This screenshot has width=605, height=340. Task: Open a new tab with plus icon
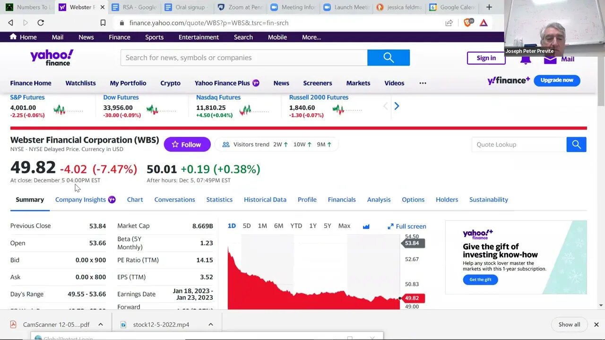(489, 7)
